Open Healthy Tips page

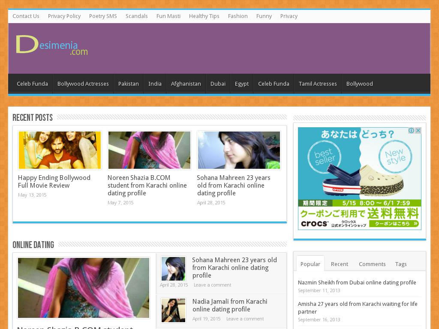point(204,16)
